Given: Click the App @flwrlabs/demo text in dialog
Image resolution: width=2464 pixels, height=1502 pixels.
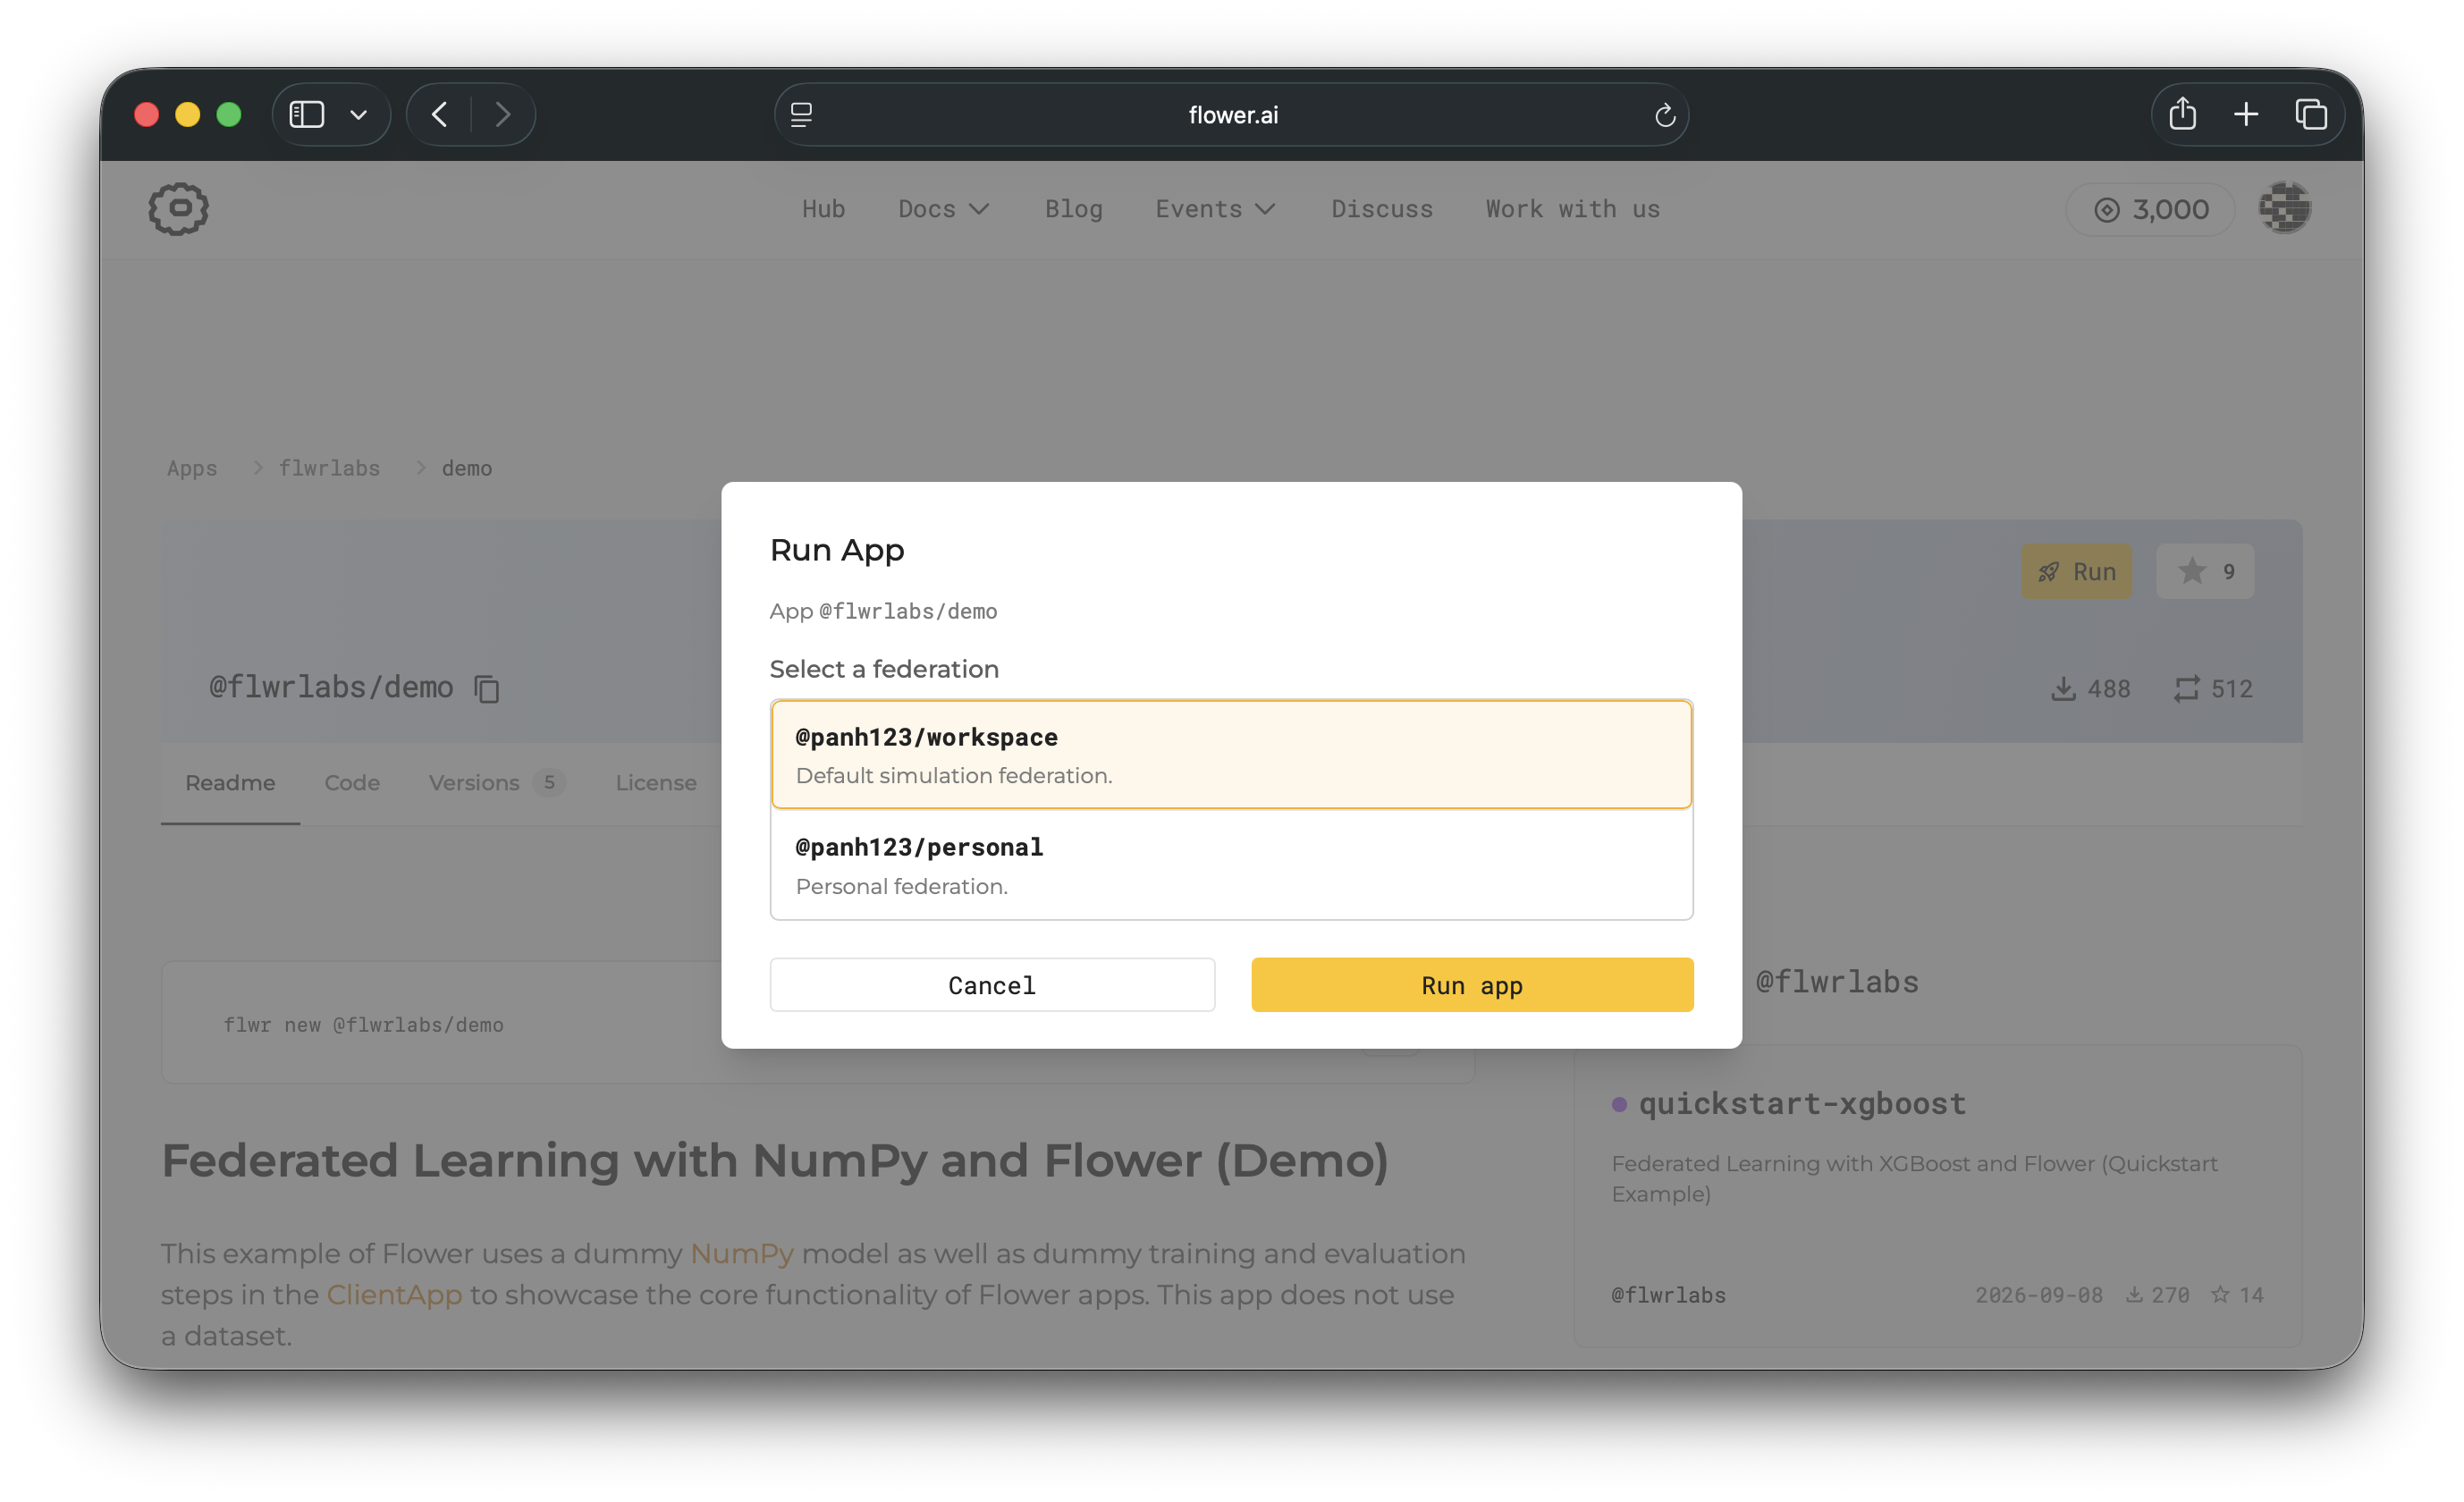Looking at the screenshot, I should click(x=883, y=611).
